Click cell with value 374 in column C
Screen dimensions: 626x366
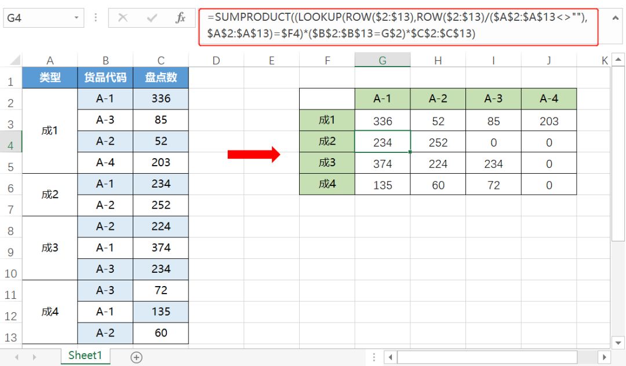click(161, 248)
